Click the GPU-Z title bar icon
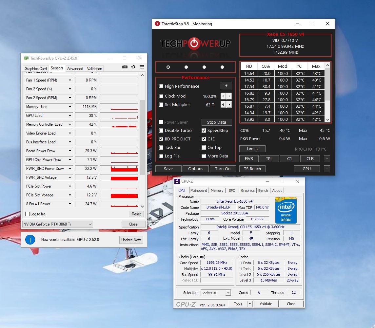Viewport: 375px width, 328px height. click(26, 58)
